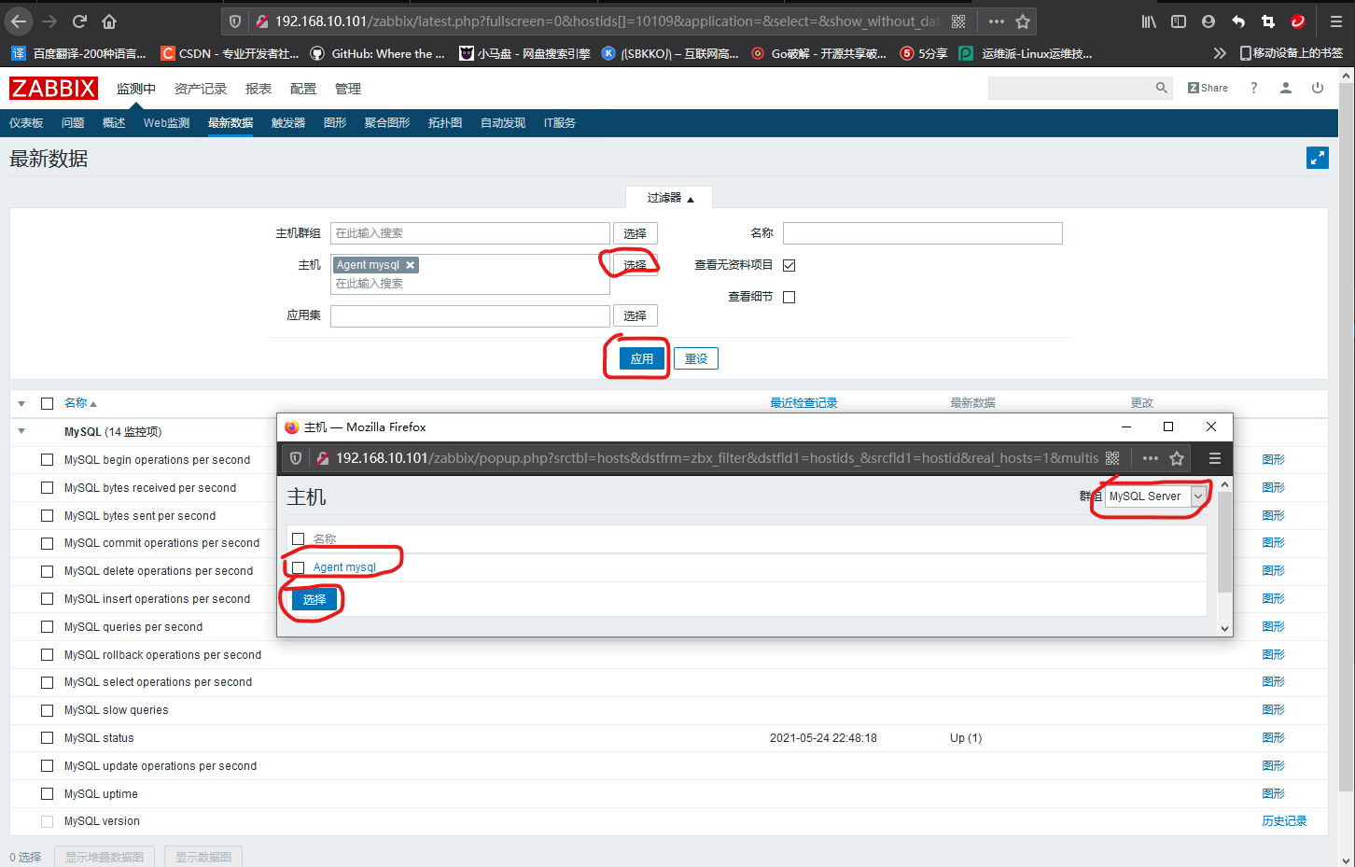Open the GitHub bookmark
This screenshot has height=867, width=1355.
378,53
